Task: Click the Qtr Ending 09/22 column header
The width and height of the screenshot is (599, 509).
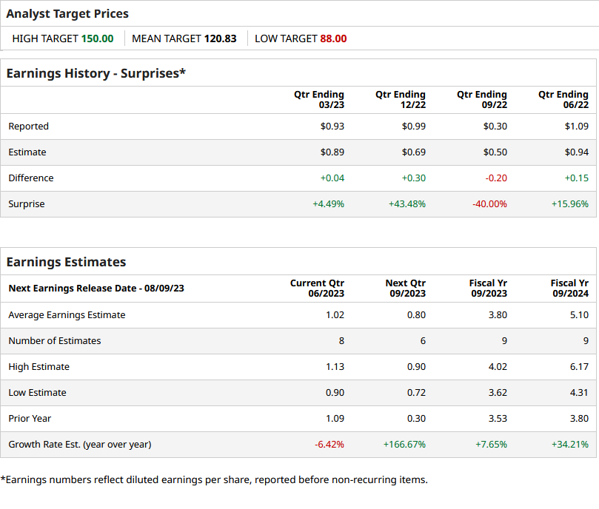Action: pyautogui.click(x=481, y=100)
